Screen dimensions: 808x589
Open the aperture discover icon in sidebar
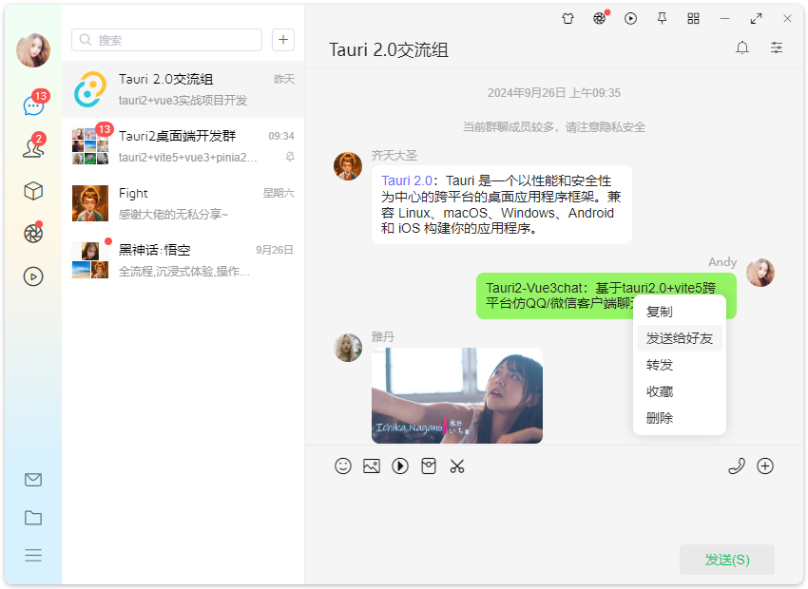coord(32,232)
